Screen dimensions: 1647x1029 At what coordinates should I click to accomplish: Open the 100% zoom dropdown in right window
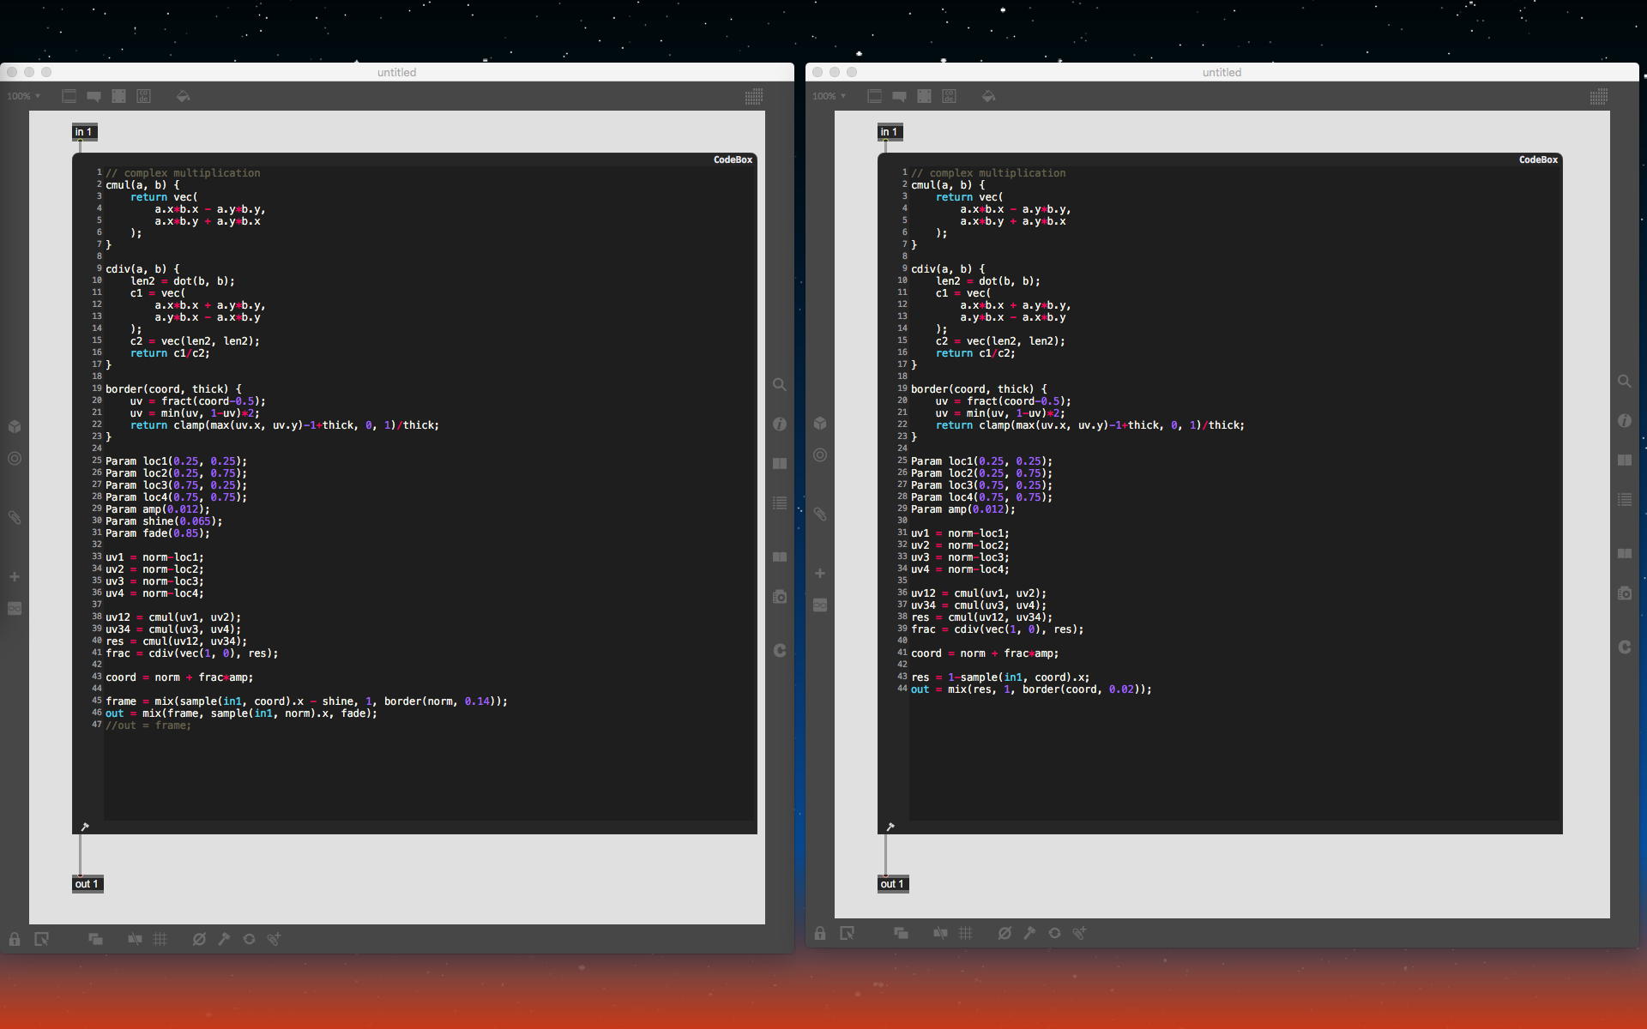pos(830,96)
